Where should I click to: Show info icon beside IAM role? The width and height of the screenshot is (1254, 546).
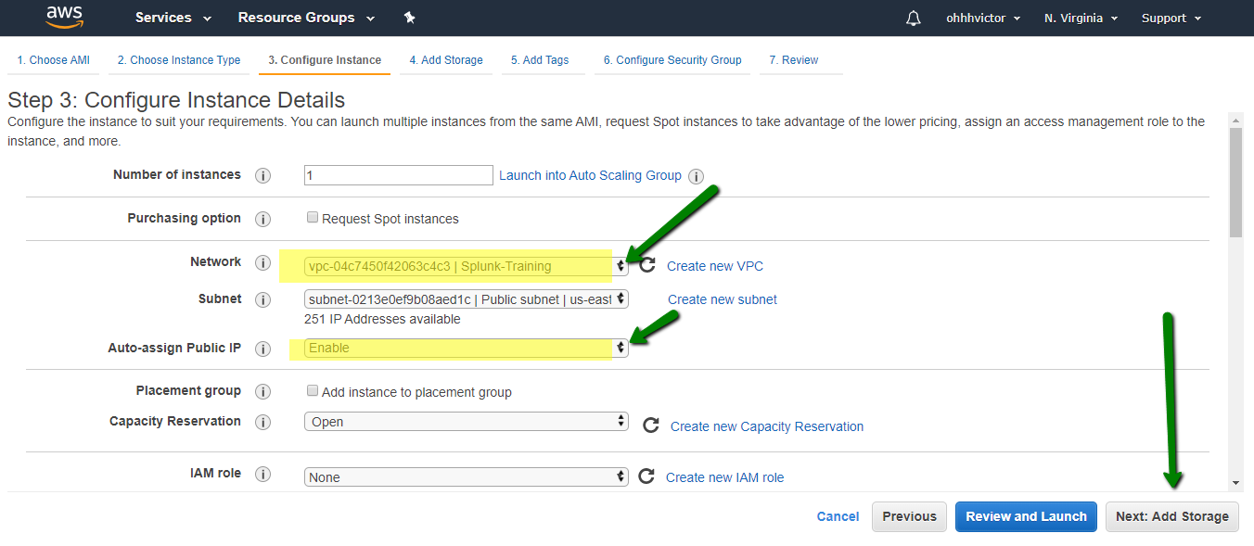coord(262,474)
